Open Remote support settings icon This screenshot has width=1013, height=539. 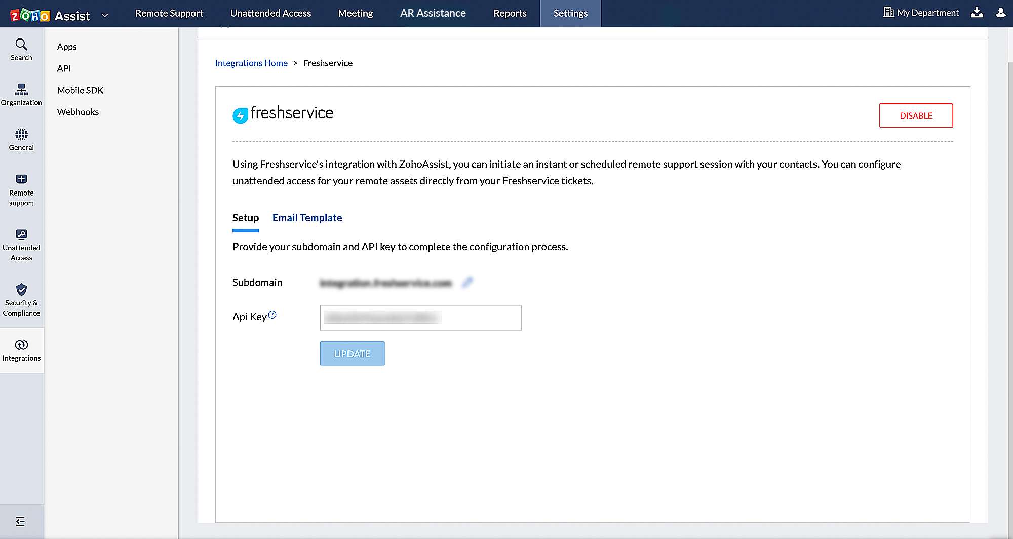[21, 179]
